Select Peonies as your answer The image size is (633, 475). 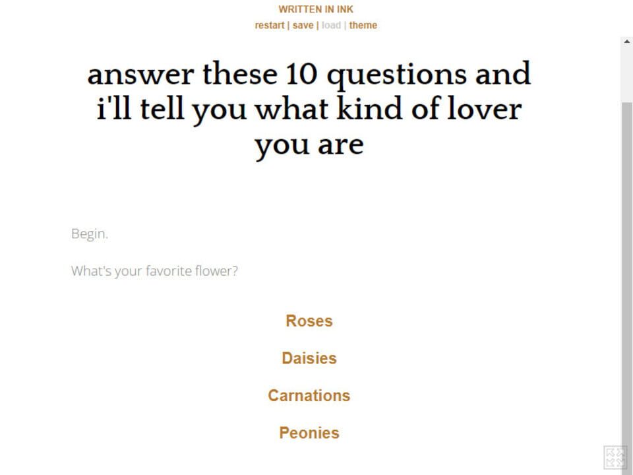(309, 433)
